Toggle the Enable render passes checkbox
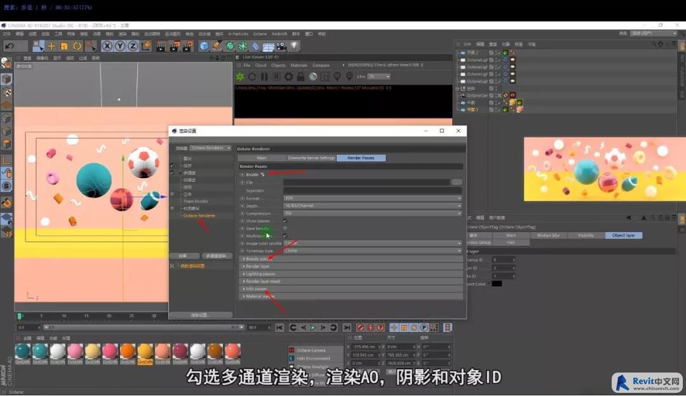 click(262, 175)
